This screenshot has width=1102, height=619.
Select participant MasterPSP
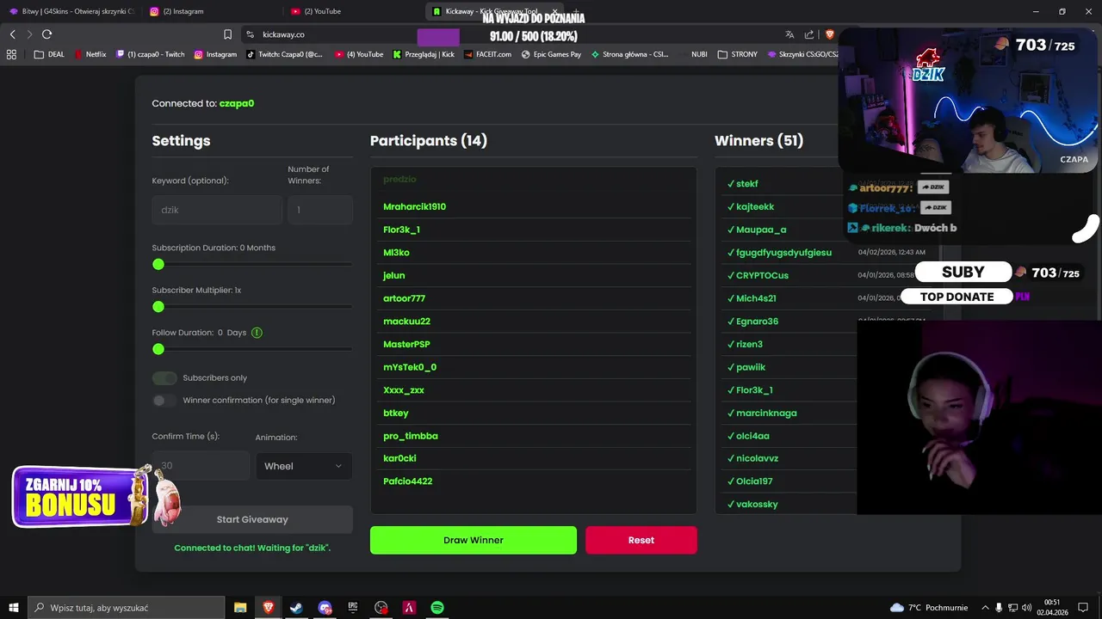point(406,344)
